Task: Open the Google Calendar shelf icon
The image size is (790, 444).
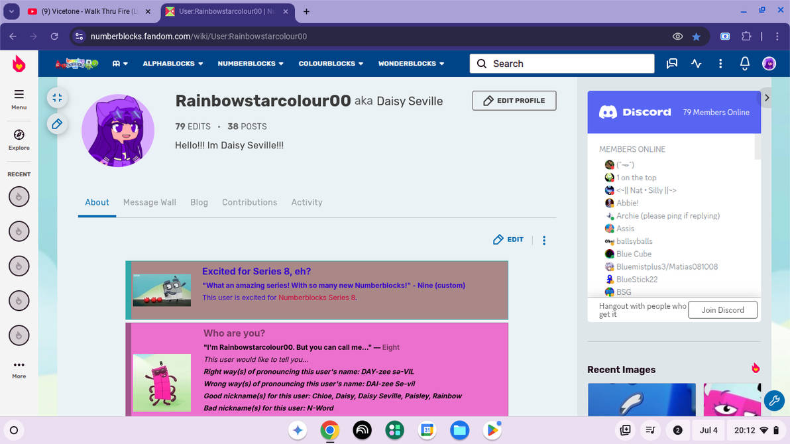Action: 427,430
